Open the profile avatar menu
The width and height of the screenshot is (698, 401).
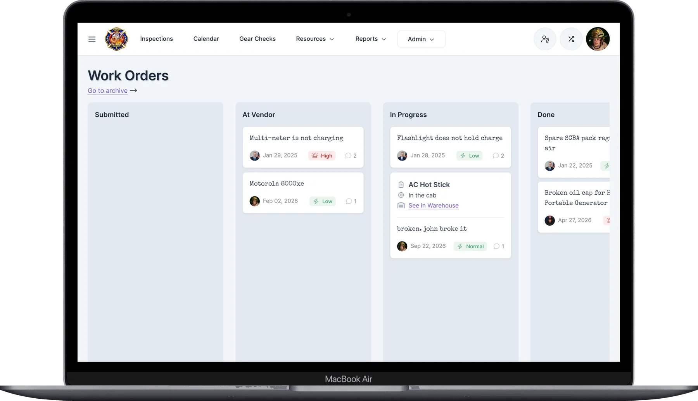598,39
